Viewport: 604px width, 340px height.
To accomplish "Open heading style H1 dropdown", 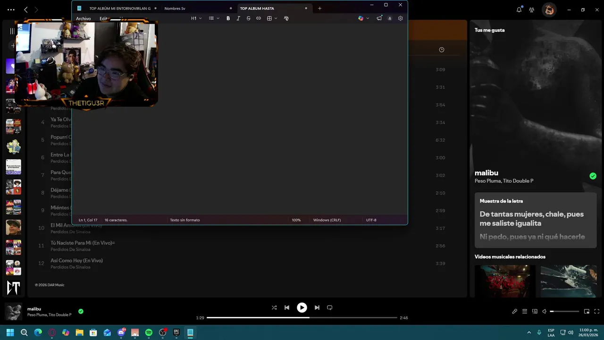I will pos(196,18).
